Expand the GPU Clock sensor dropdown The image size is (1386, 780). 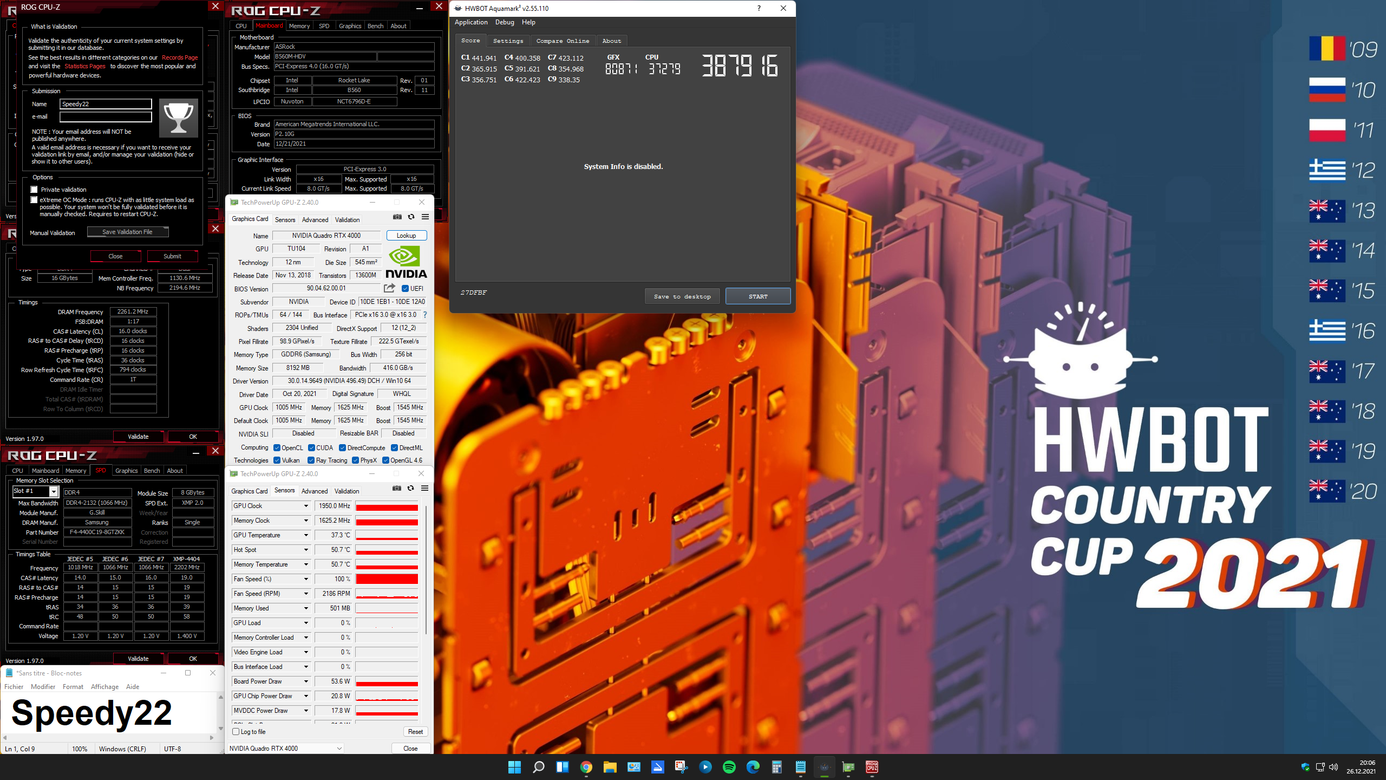point(306,506)
